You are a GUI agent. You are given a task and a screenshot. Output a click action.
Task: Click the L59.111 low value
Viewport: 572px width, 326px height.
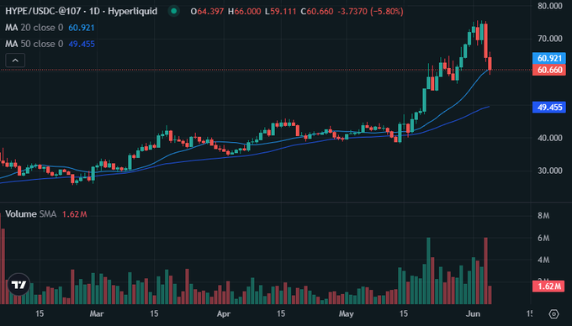(x=280, y=11)
